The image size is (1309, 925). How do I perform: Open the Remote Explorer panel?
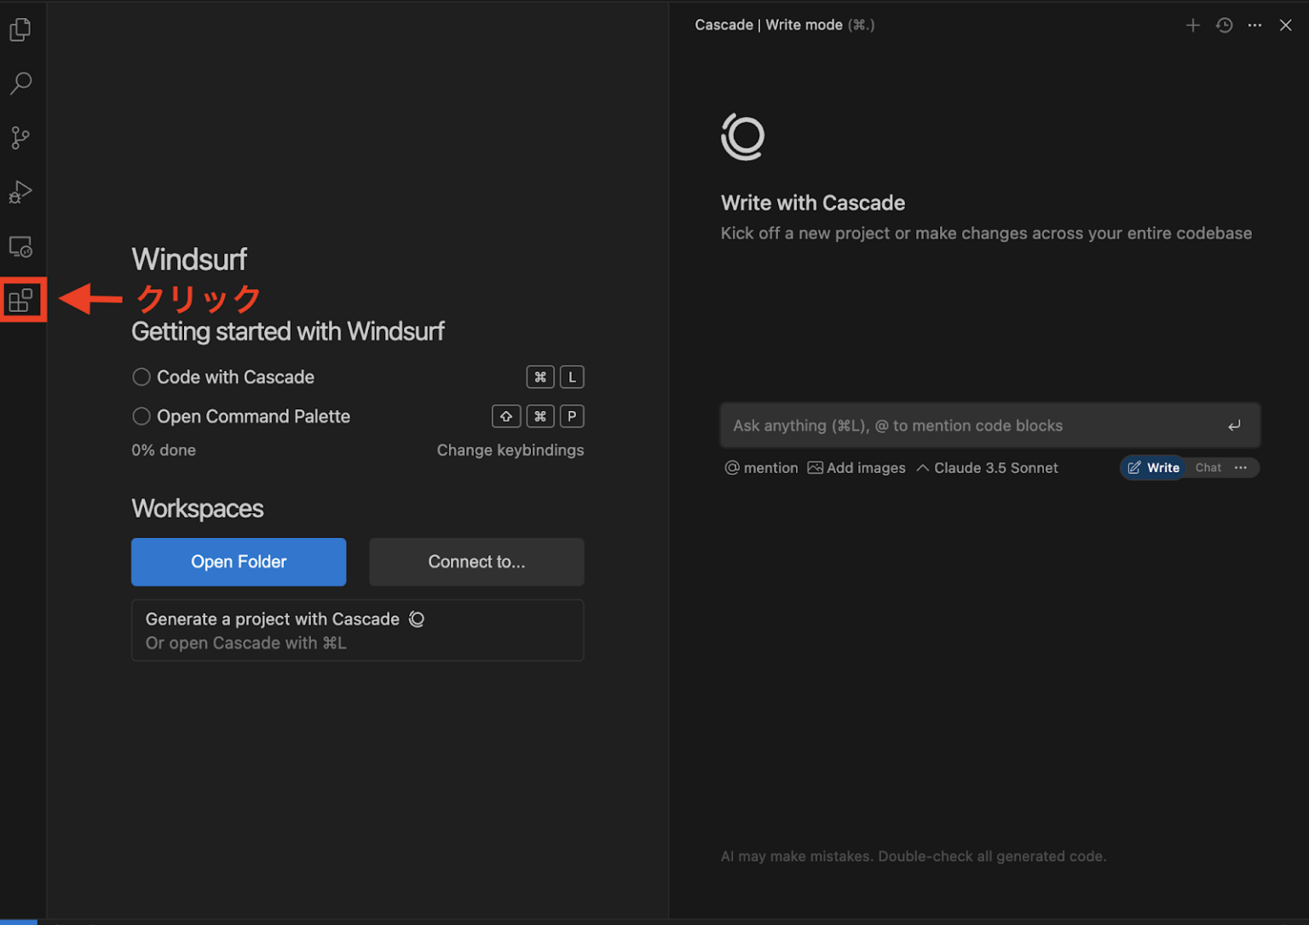pyautogui.click(x=20, y=247)
